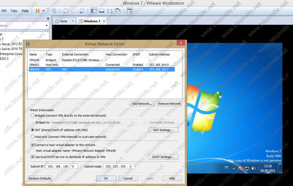Click the Apply button
This screenshot has width=293, height=186.
click(150, 178)
